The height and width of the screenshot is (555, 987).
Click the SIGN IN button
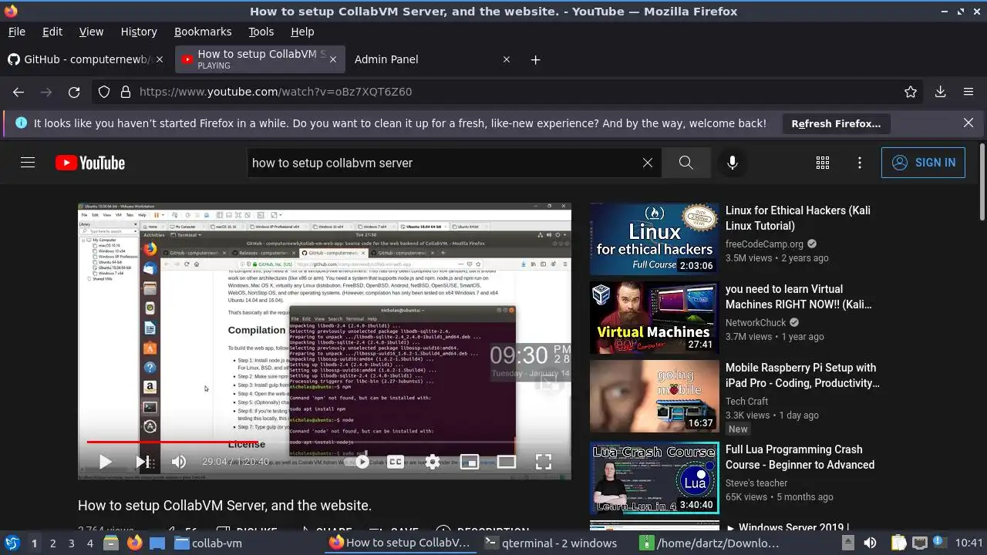pos(923,163)
